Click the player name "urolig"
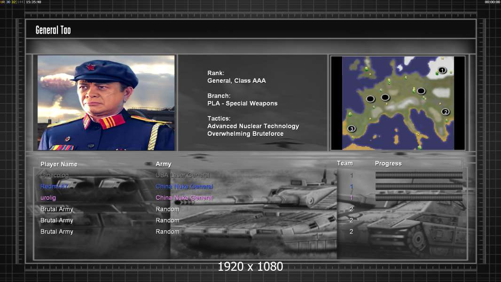 [x=48, y=198]
